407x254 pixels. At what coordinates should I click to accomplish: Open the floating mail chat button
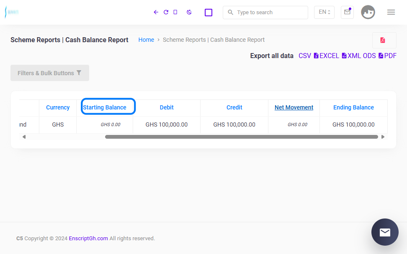click(385, 232)
